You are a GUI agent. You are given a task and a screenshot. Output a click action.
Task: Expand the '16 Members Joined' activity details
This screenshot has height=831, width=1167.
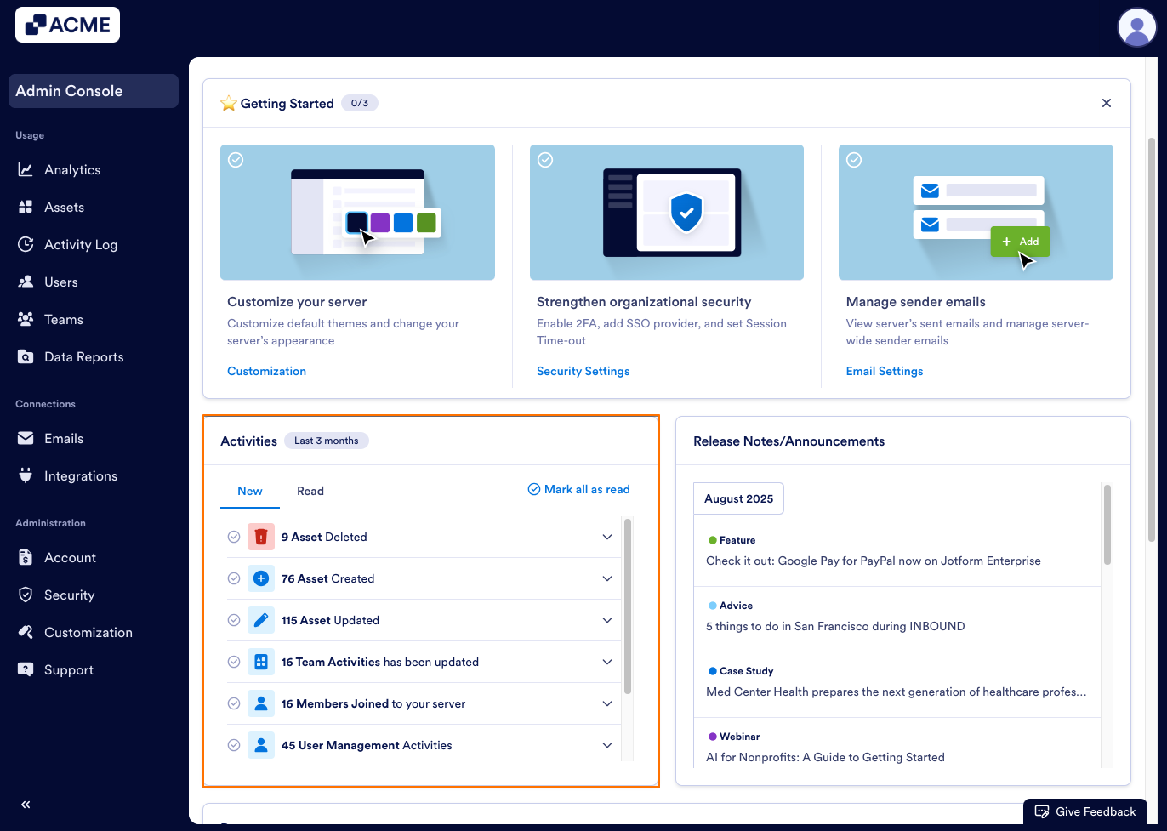coord(607,703)
